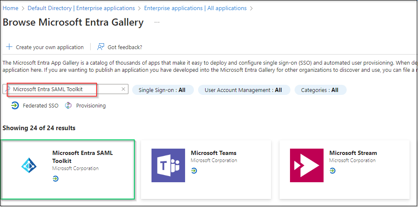Screen dimensions: 418x207
Task: Click federated SSO badge under Microsoft Teams
Action: coord(194,171)
